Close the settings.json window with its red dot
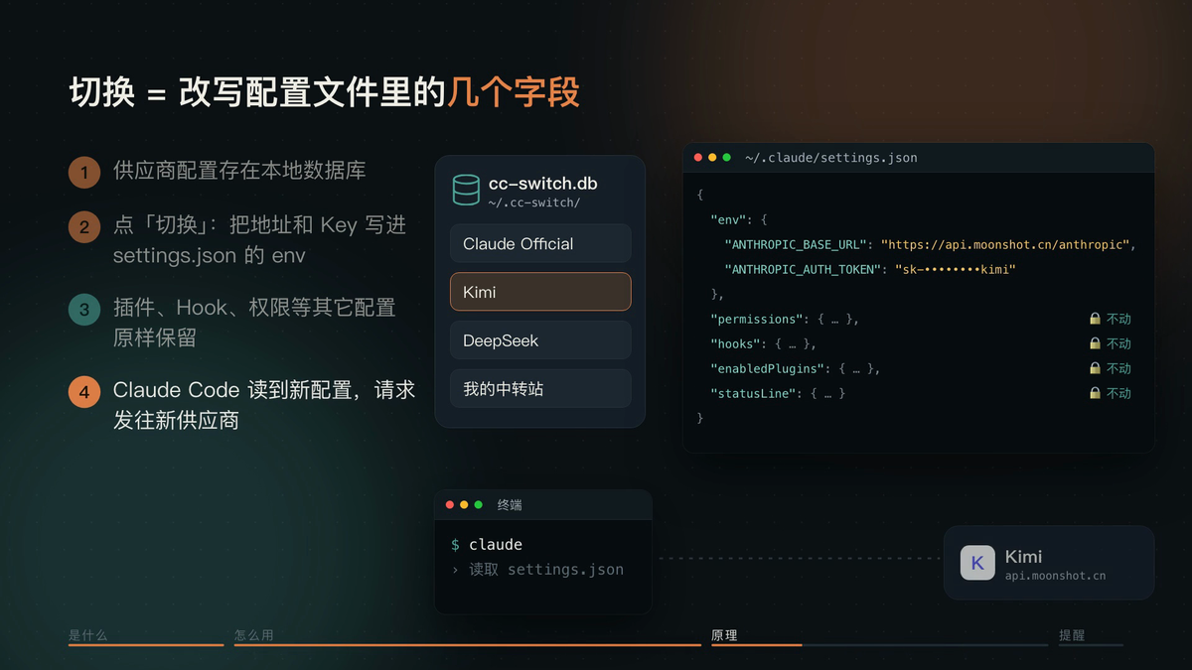This screenshot has height=670, width=1192. tap(698, 158)
